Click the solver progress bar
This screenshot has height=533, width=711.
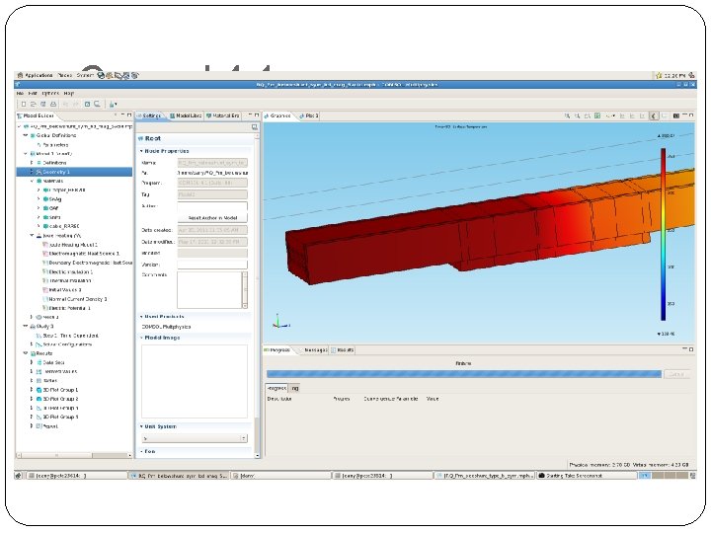pyautogui.click(x=464, y=374)
